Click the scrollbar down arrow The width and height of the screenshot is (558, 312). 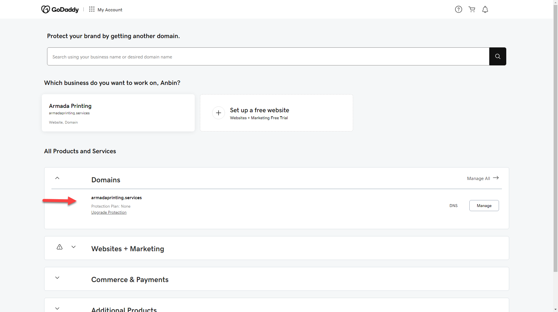click(555, 309)
